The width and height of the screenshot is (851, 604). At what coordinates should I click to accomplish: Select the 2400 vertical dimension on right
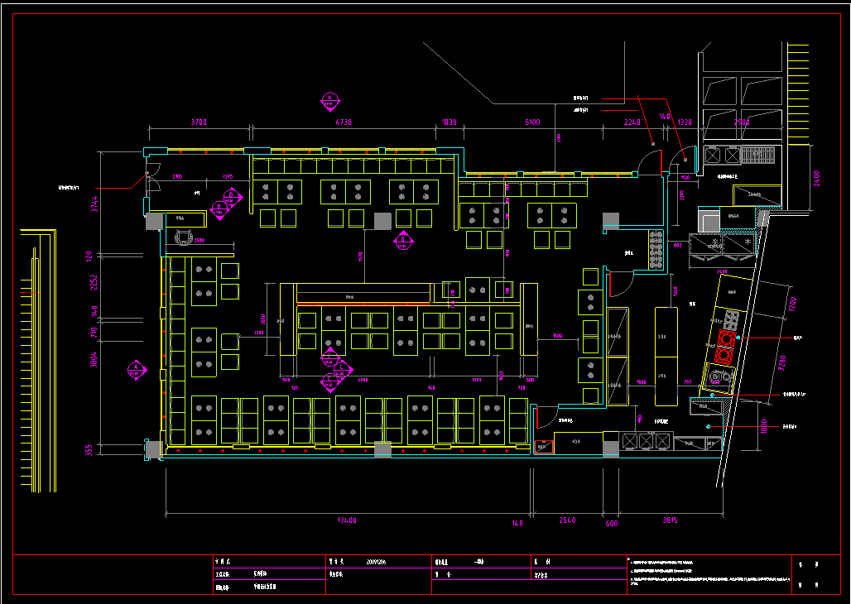815,180
